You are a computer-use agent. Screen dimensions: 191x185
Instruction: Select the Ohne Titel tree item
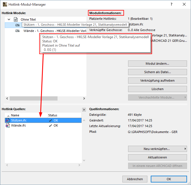(x=28, y=19)
